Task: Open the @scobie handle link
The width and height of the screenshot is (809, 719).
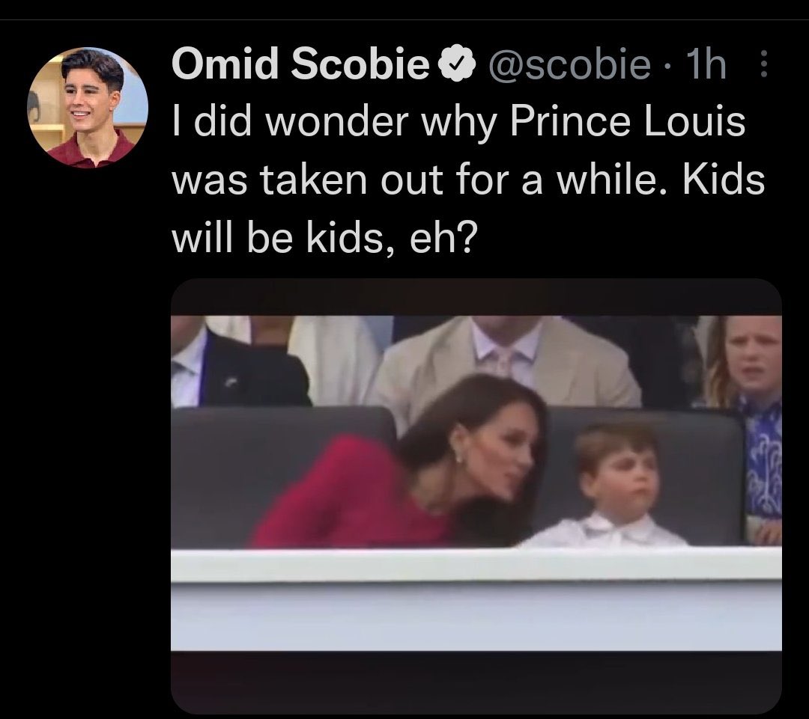Action: click(x=569, y=65)
